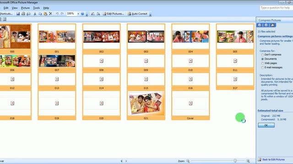The height and width of the screenshot is (164, 293).
Task: Click the Rotate Left icon
Action: click(93, 14)
